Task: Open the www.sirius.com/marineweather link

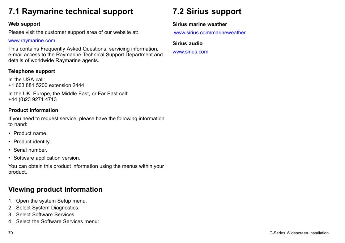Action: pyautogui.click(x=210, y=33)
